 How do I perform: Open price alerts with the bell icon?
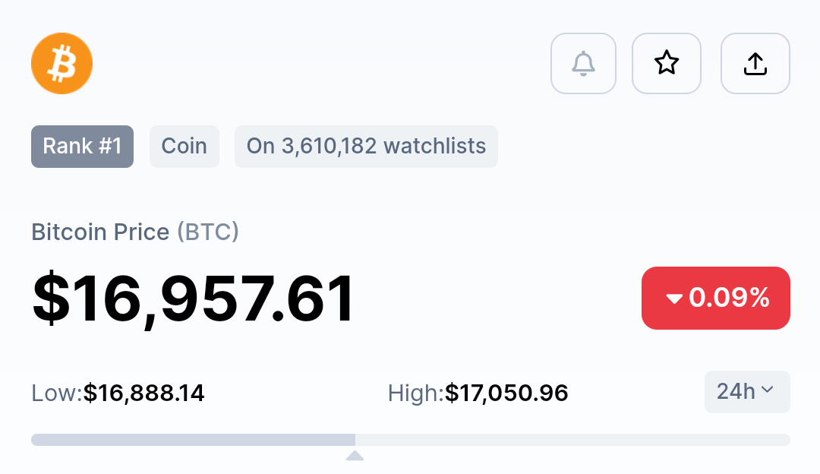click(583, 63)
